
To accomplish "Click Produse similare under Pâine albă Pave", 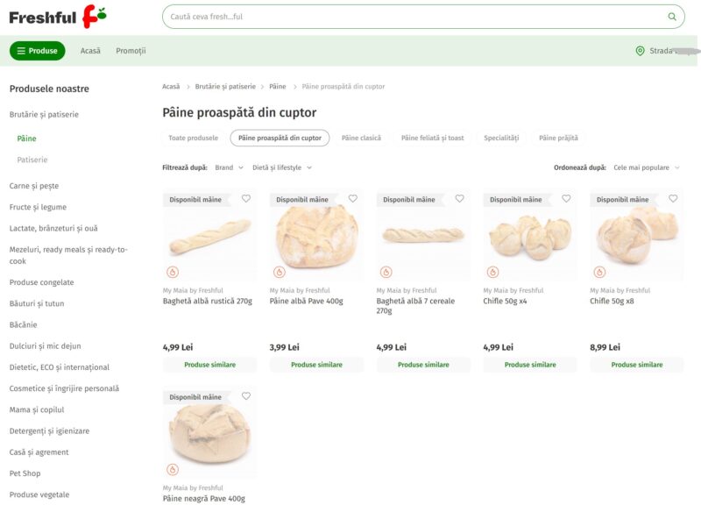I will click(x=316, y=365).
